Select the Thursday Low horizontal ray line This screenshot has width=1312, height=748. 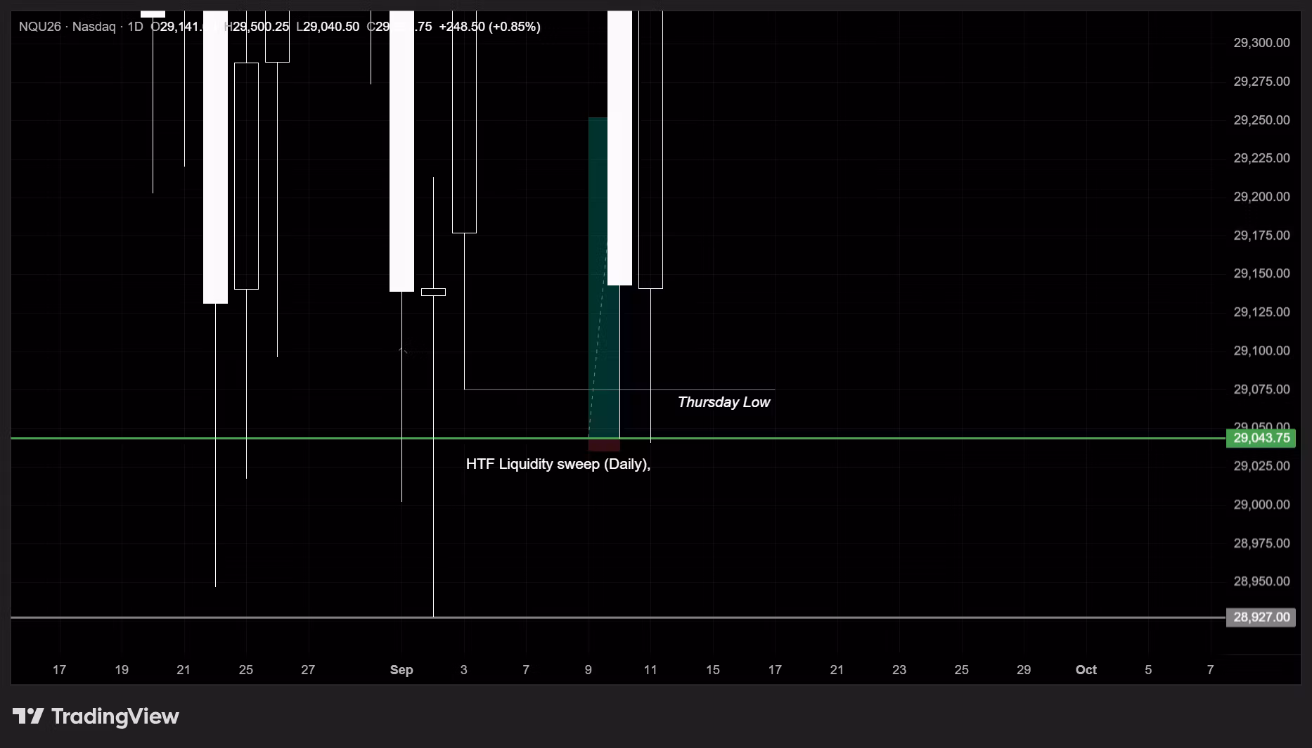coord(619,389)
